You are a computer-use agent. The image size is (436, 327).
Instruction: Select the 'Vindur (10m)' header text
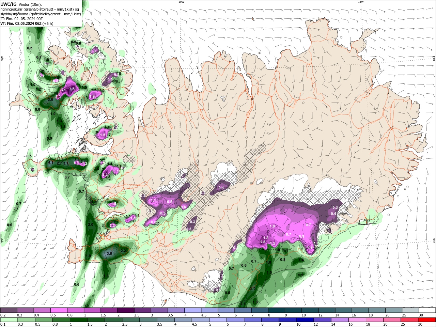click(x=30, y=4)
